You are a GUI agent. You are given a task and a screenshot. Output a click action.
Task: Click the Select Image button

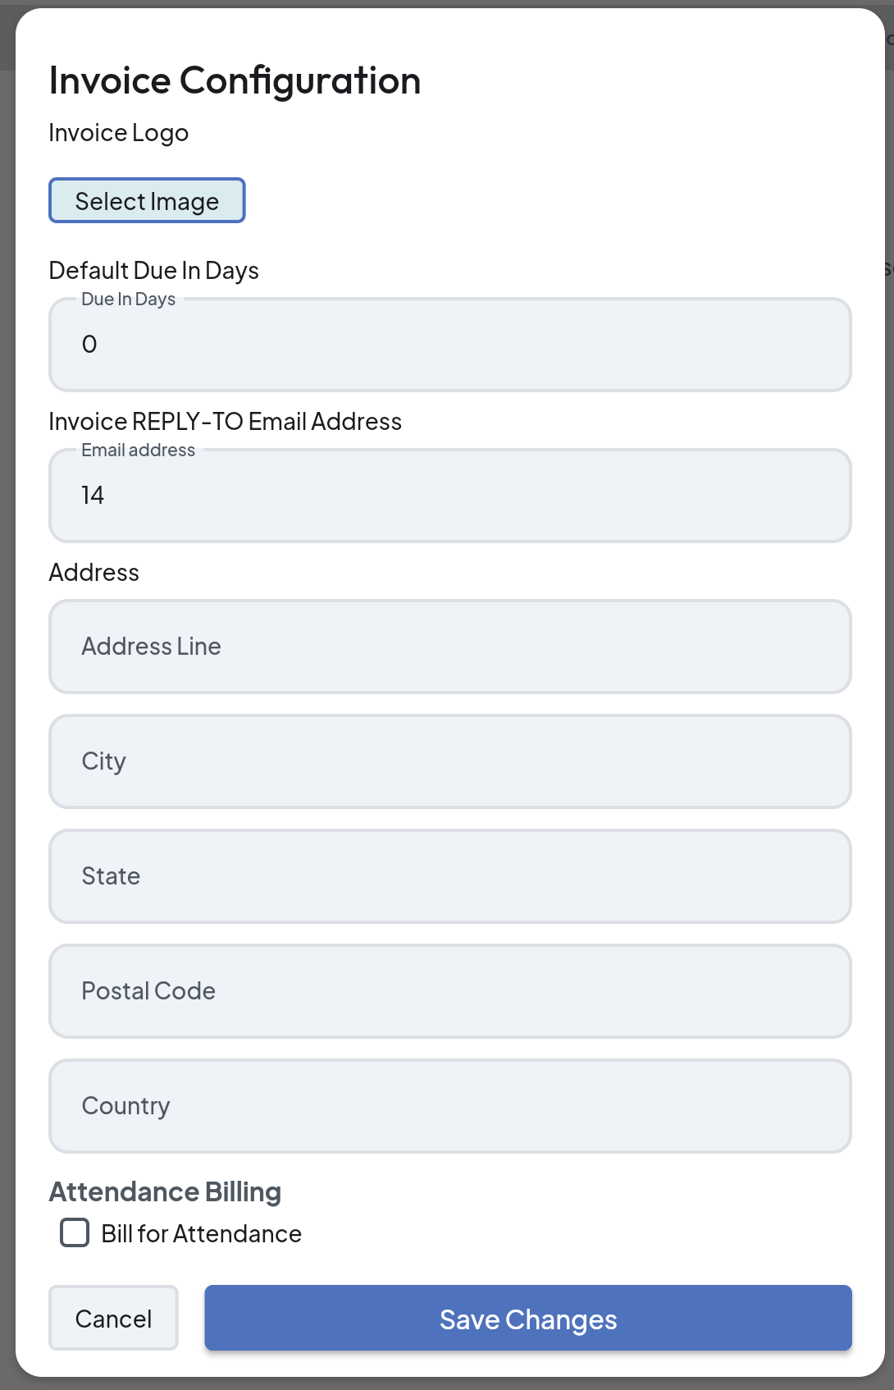(x=147, y=201)
